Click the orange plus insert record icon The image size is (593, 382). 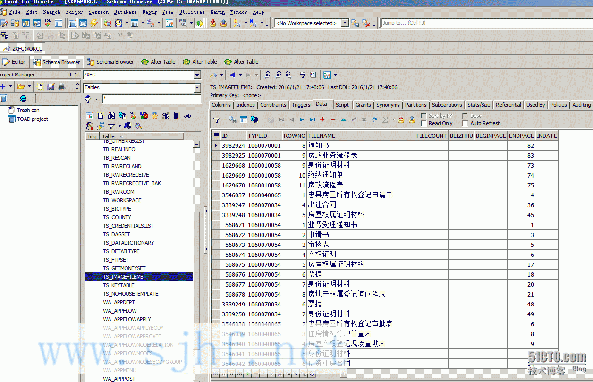pyautogui.click(x=322, y=120)
